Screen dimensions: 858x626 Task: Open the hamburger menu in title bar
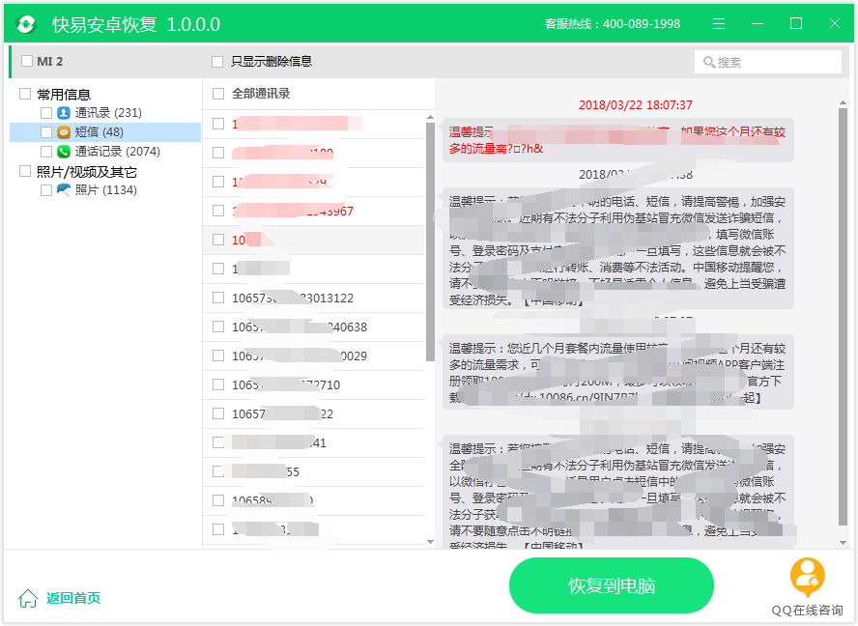point(719,24)
